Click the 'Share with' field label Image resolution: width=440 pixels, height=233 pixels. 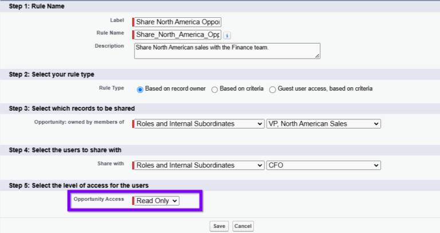coord(111,164)
